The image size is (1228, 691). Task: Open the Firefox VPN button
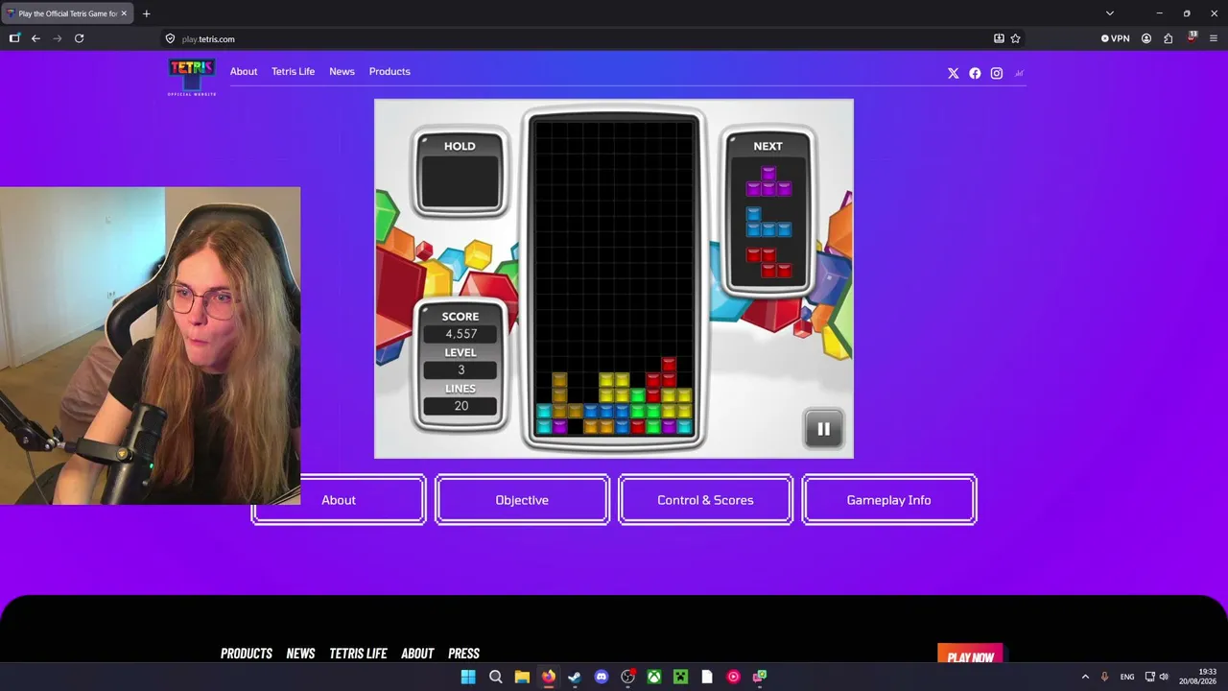tap(1115, 38)
